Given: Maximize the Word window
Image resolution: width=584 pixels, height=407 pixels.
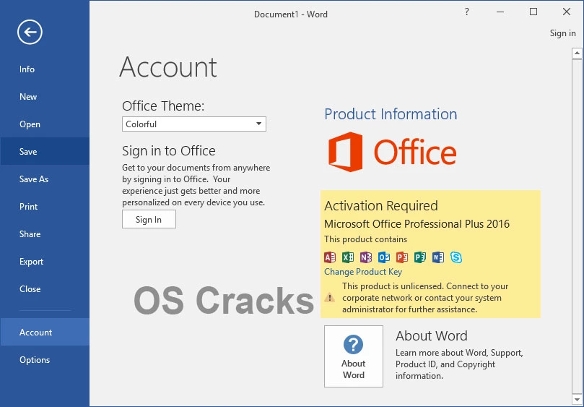Looking at the screenshot, I should tap(533, 12).
